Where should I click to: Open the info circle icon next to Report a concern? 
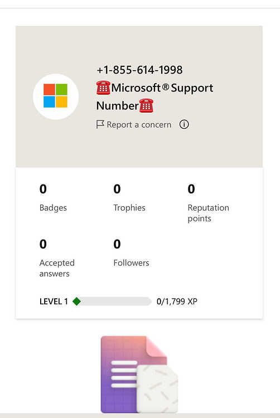point(184,124)
